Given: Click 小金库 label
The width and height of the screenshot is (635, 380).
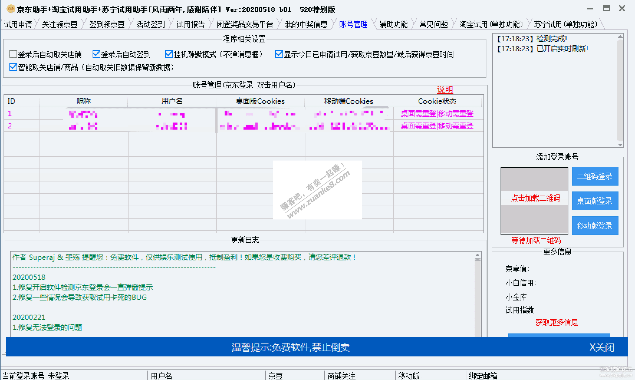Looking at the screenshot, I should click(517, 297).
